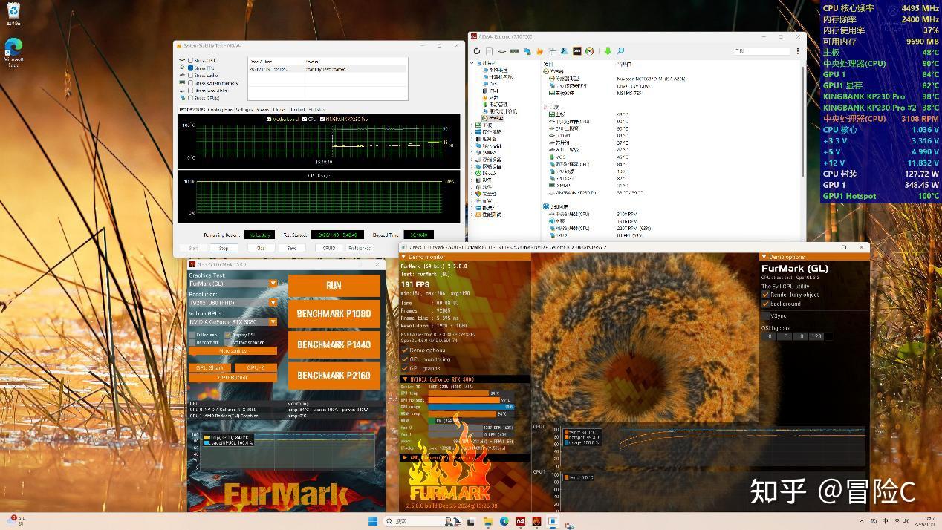Screen dimensions: 942x530
Task: Open Preferences in the System Stability Test
Action: pyautogui.click(x=360, y=248)
